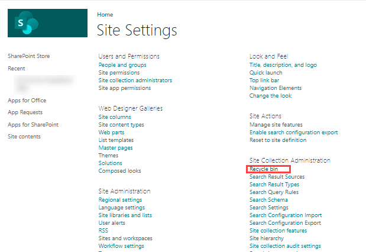Go to the Home breadcrumb link
The image size is (366, 252).
(x=105, y=15)
